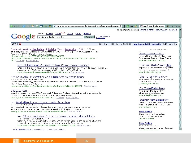Image resolution: width=191 pixels, height=143 pixels.
Task: Click the 'Programs and research' footer text
Action: 38,141
